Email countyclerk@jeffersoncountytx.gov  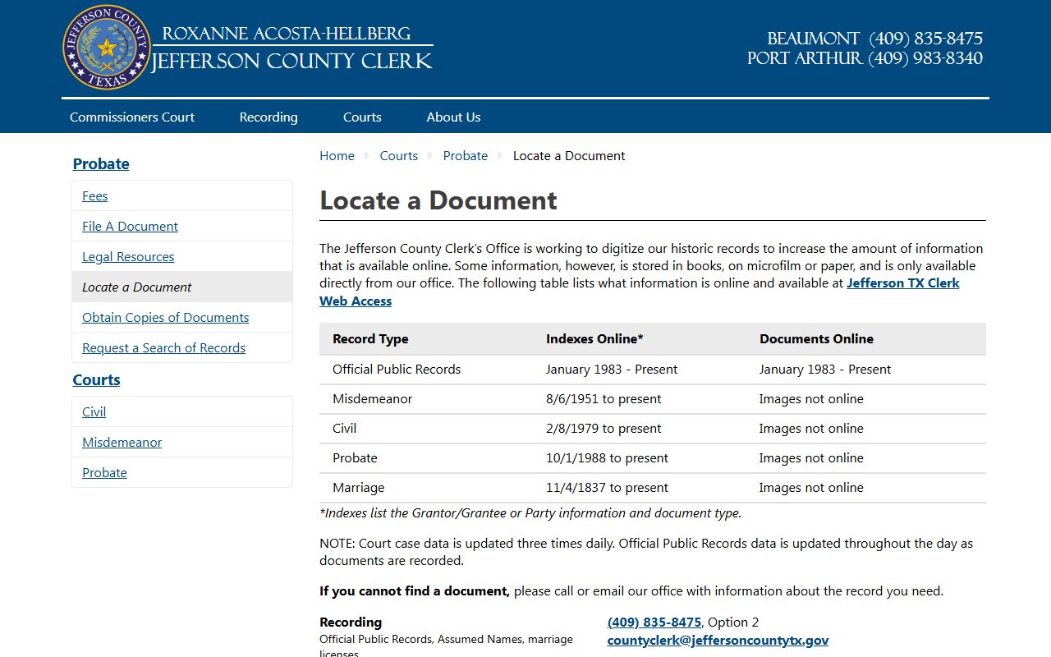coord(718,640)
